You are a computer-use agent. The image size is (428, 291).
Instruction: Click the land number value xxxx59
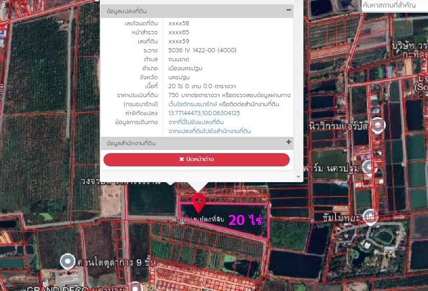pos(178,41)
